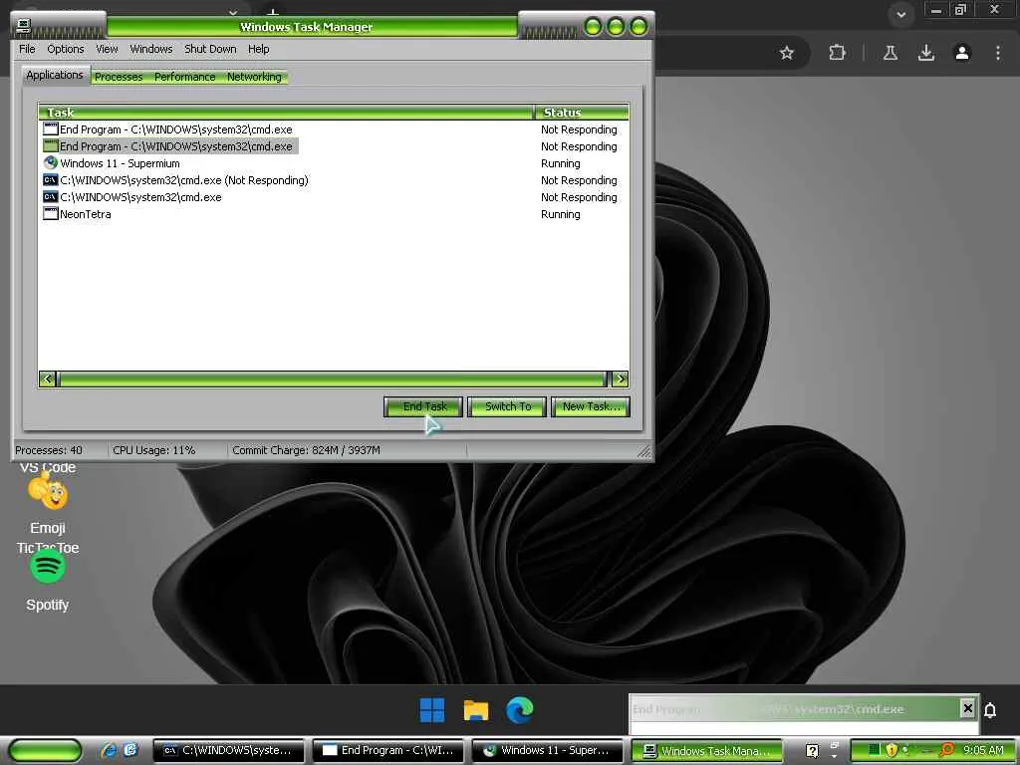This screenshot has height=765, width=1020.
Task: Click the Processes: 40 status bar entry
Action: pos(49,450)
